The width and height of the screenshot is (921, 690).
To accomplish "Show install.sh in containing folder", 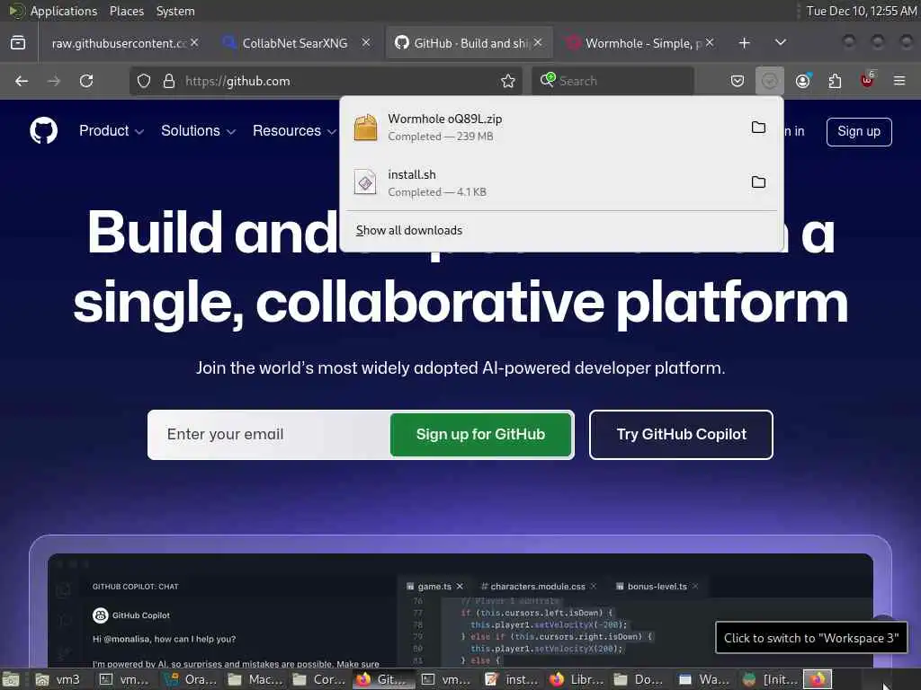I will [x=758, y=181].
